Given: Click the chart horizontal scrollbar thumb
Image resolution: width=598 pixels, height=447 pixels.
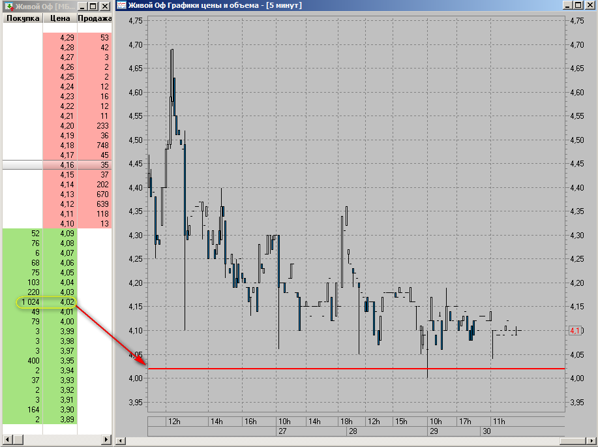Looking at the screenshot, I should pos(572,441).
